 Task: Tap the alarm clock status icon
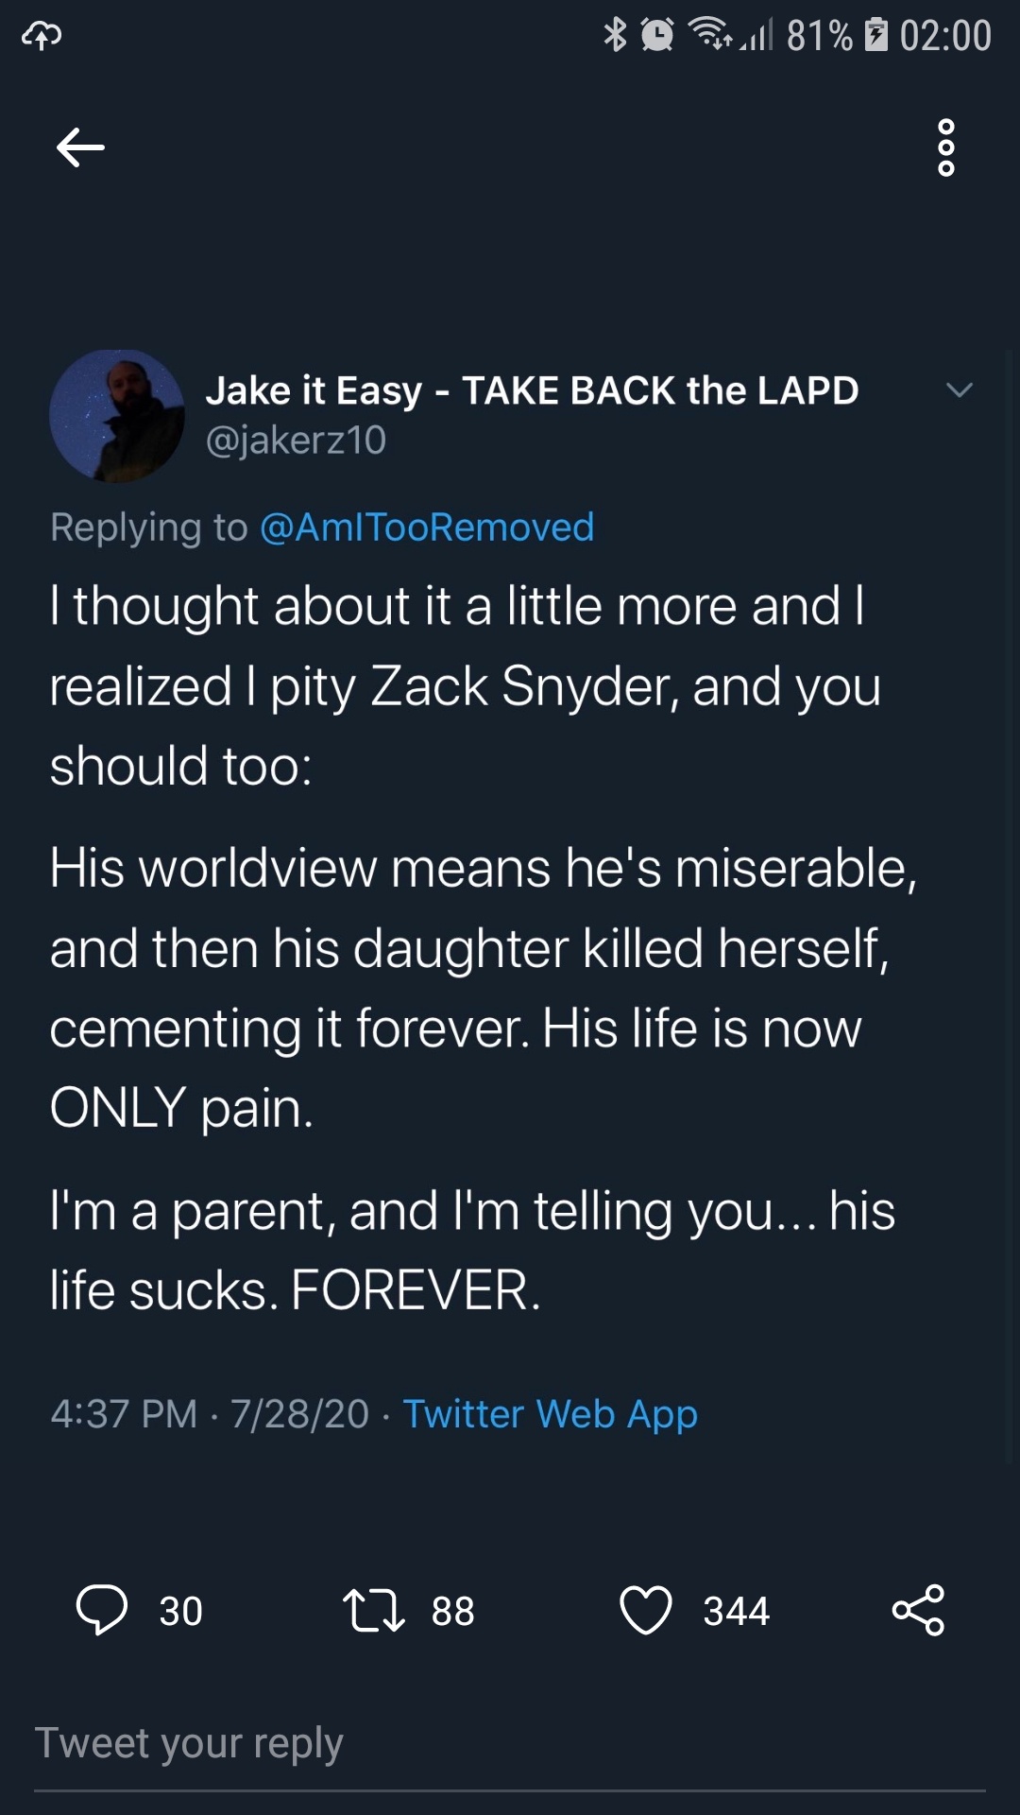(x=657, y=35)
